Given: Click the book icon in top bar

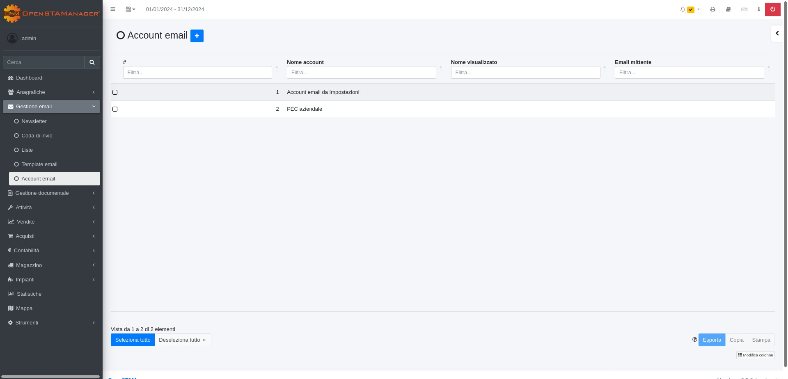Looking at the screenshot, I should 728,9.
